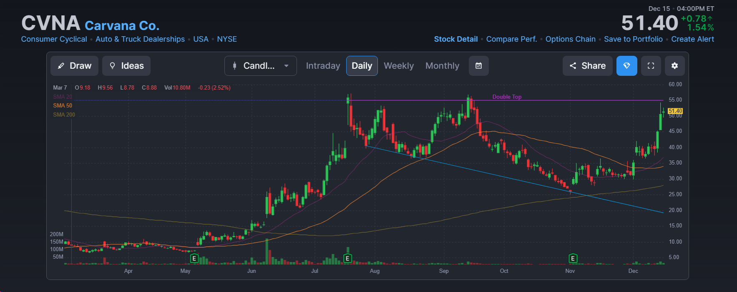Screen dimensions: 737x292
Task: Click the 55.00 price axis label
Action: [x=675, y=100]
